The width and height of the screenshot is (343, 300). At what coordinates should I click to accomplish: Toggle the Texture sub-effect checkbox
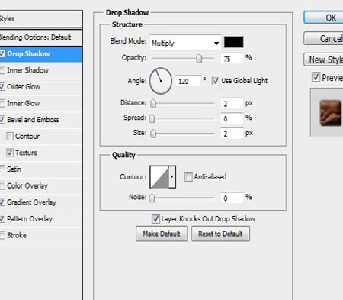tap(10, 153)
